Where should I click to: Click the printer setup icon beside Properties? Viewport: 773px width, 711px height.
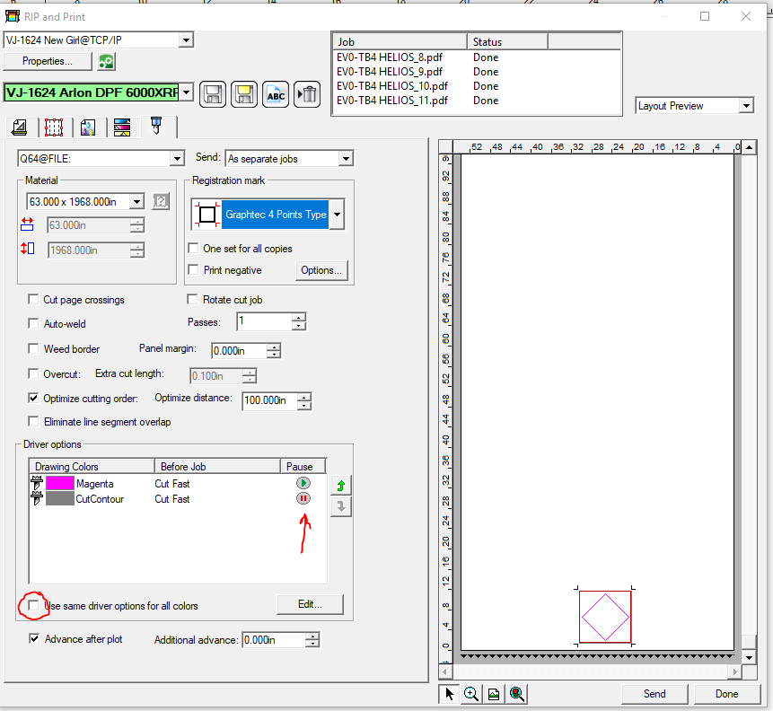coord(106,62)
